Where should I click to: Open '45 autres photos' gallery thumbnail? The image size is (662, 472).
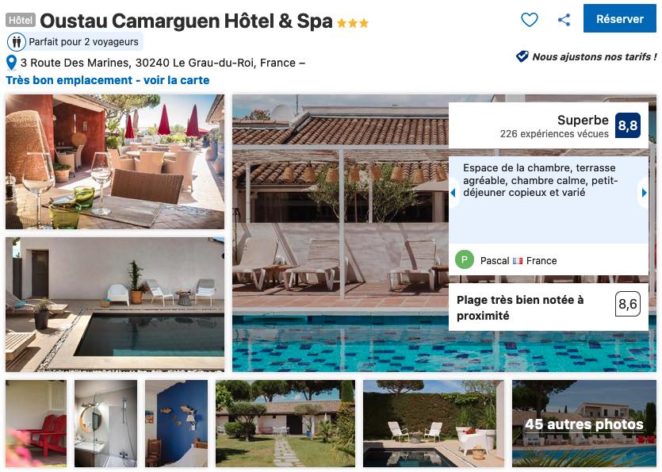[584, 424]
